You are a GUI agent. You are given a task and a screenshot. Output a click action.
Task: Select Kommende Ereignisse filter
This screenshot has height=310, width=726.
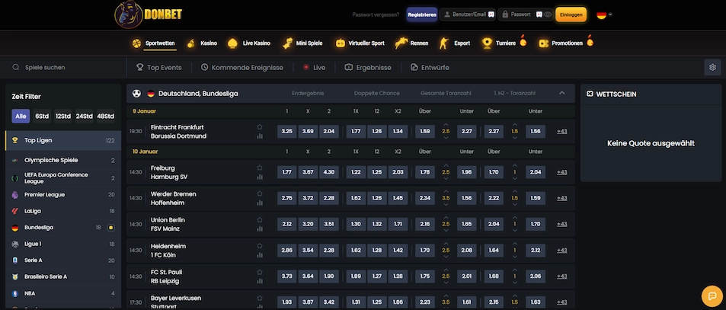pos(241,68)
